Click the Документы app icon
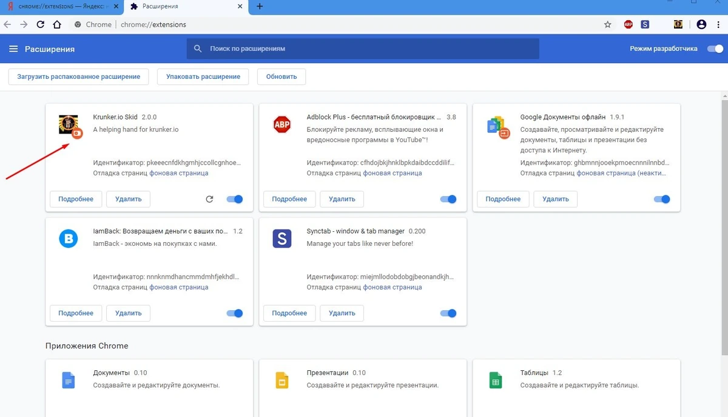 coord(68,380)
